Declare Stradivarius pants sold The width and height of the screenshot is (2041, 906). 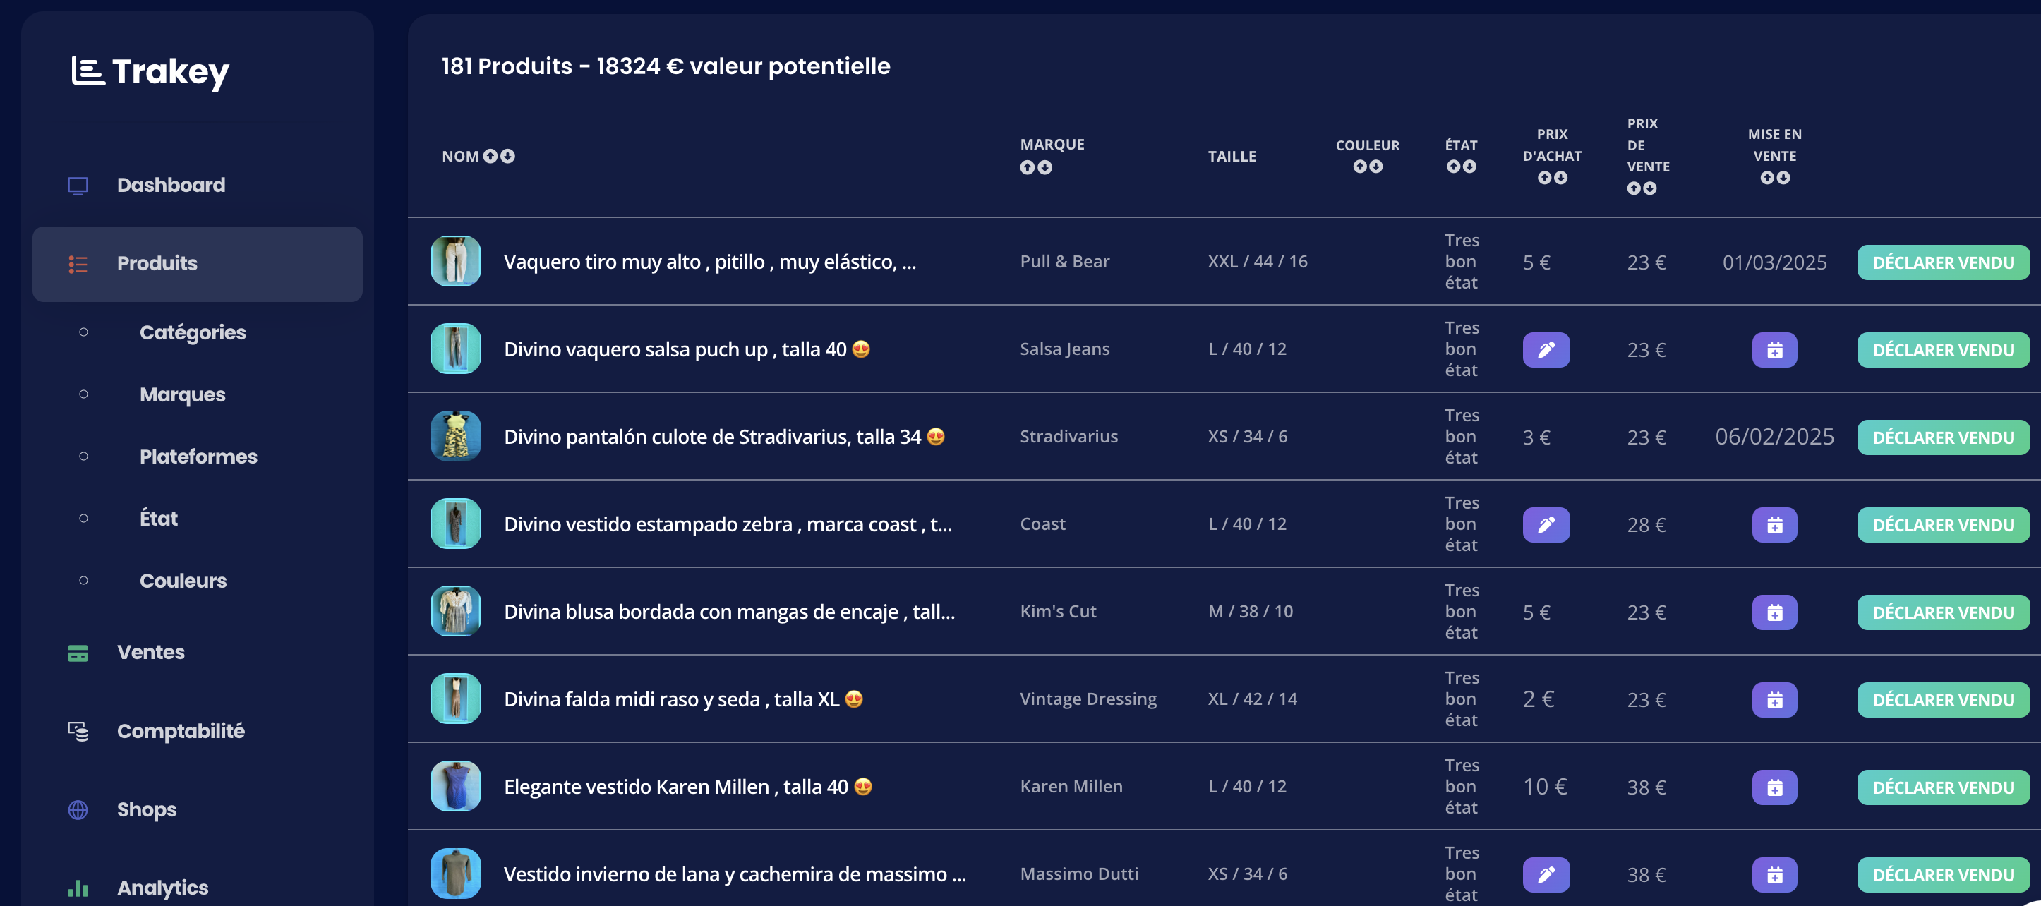1944,437
